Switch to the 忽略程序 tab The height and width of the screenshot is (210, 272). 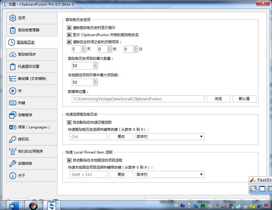[x=32, y=115]
